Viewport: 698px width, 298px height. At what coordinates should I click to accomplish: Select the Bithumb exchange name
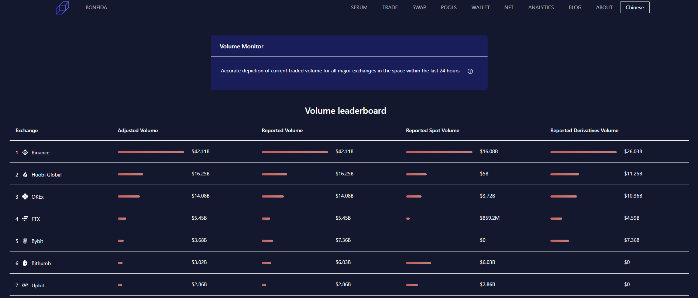tap(41, 263)
